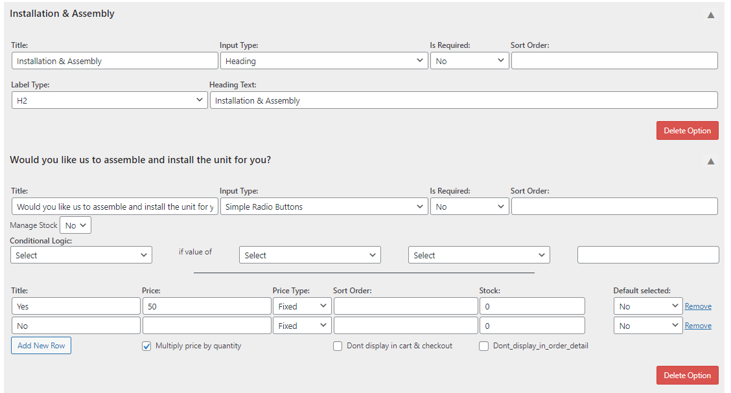Open Default selected dropdown for Yes row
Viewport: 731px width, 393px height.
648,306
